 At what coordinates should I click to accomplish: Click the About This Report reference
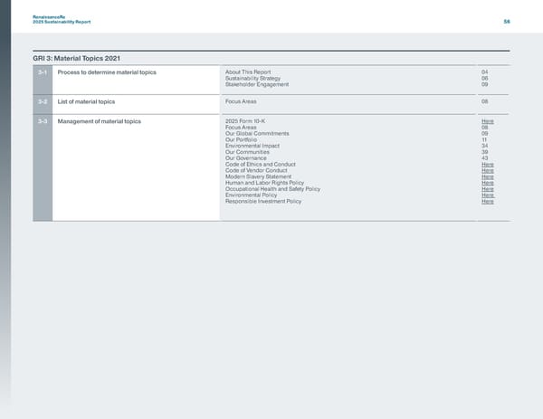(x=248, y=72)
